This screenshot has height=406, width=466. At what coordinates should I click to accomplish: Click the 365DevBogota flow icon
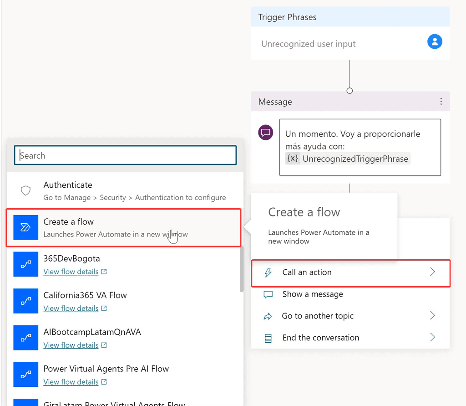tap(25, 264)
